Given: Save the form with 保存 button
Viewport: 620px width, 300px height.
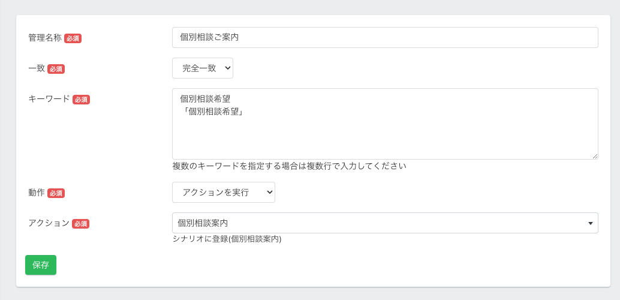Looking at the screenshot, I should click(x=41, y=265).
